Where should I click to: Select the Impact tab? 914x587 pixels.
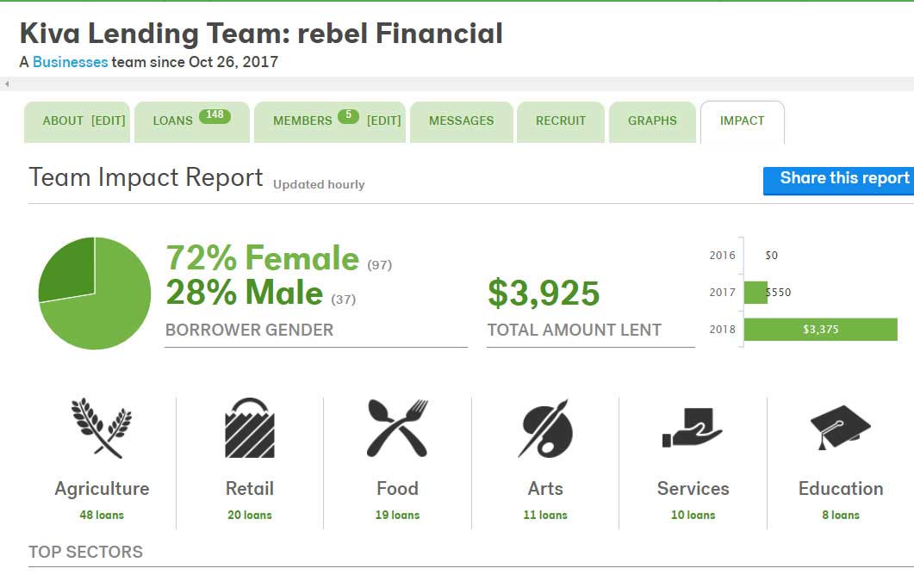(x=742, y=121)
